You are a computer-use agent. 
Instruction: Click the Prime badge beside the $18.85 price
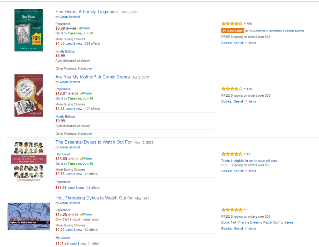click(x=86, y=158)
